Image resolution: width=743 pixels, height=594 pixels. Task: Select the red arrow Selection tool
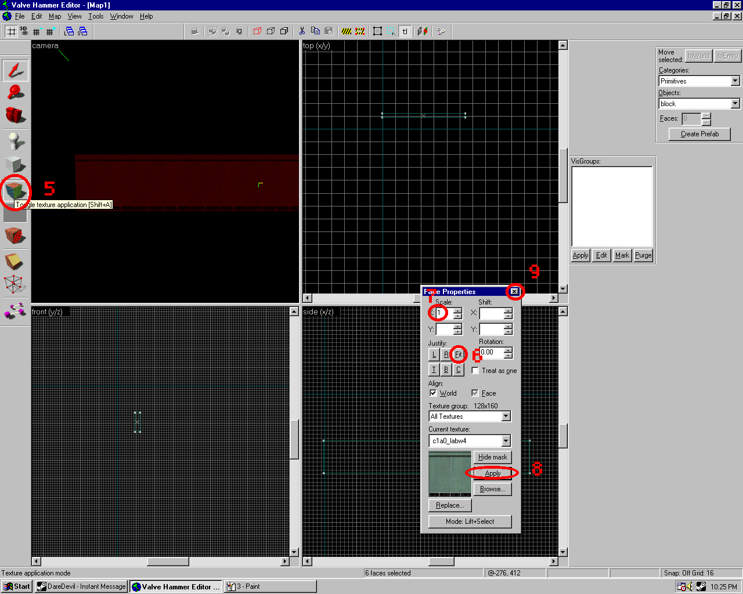[x=16, y=70]
